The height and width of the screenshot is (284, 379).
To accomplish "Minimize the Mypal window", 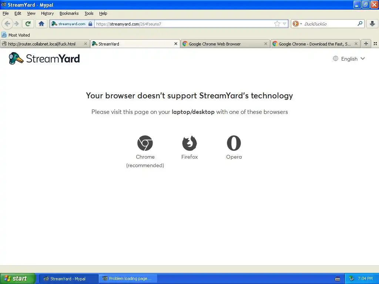I will (x=357, y=4).
